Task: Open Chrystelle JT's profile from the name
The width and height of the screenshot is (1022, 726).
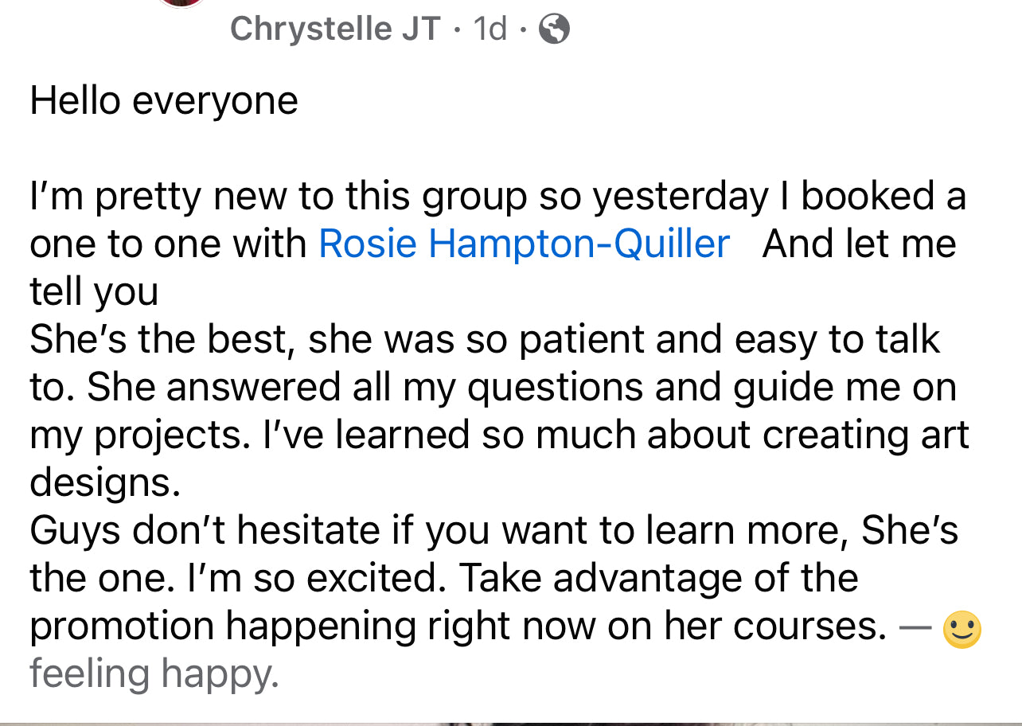Action: 334,29
